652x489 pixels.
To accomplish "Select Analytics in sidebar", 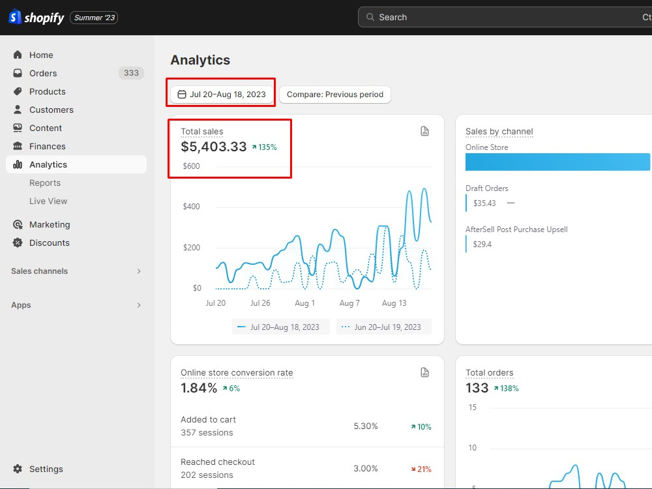I will pos(76,165).
